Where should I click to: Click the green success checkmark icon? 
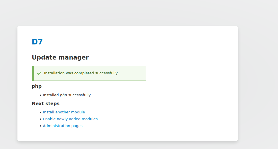tap(39, 73)
